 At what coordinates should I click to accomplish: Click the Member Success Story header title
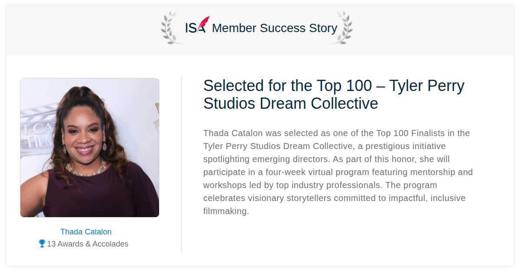coord(274,28)
